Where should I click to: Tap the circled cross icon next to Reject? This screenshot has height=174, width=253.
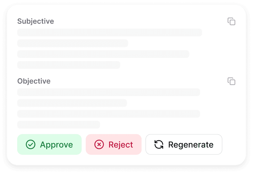[98, 144]
